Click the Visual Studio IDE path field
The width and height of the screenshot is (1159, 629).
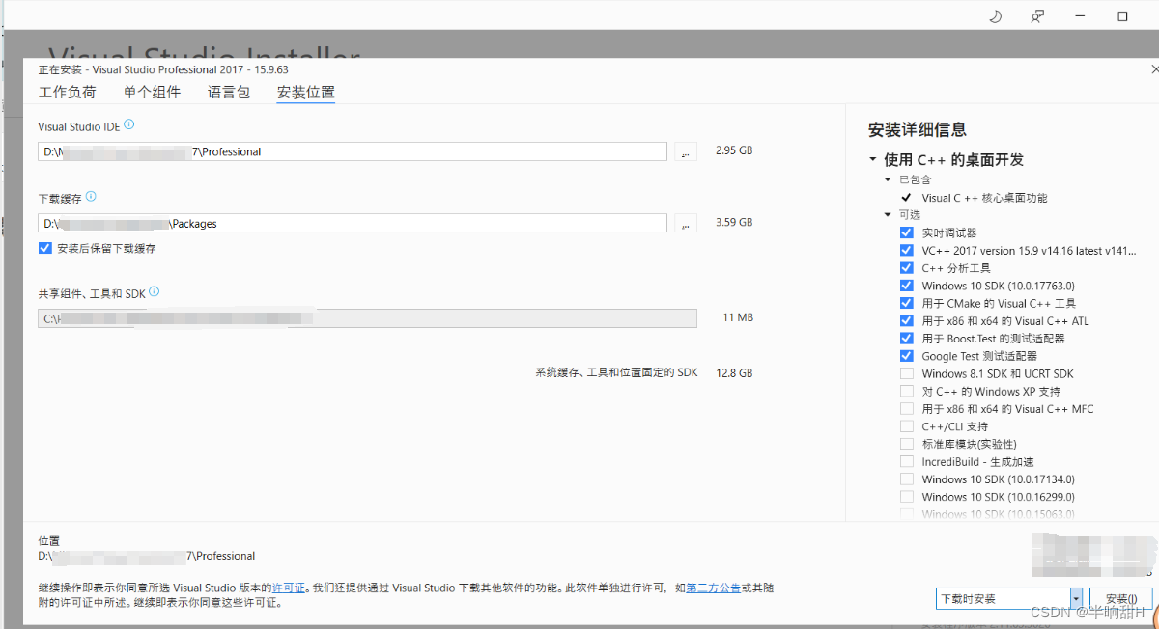point(353,151)
